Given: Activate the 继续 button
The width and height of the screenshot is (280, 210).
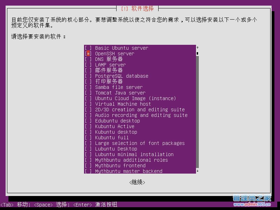Looking at the screenshot, I should (x=137, y=182).
